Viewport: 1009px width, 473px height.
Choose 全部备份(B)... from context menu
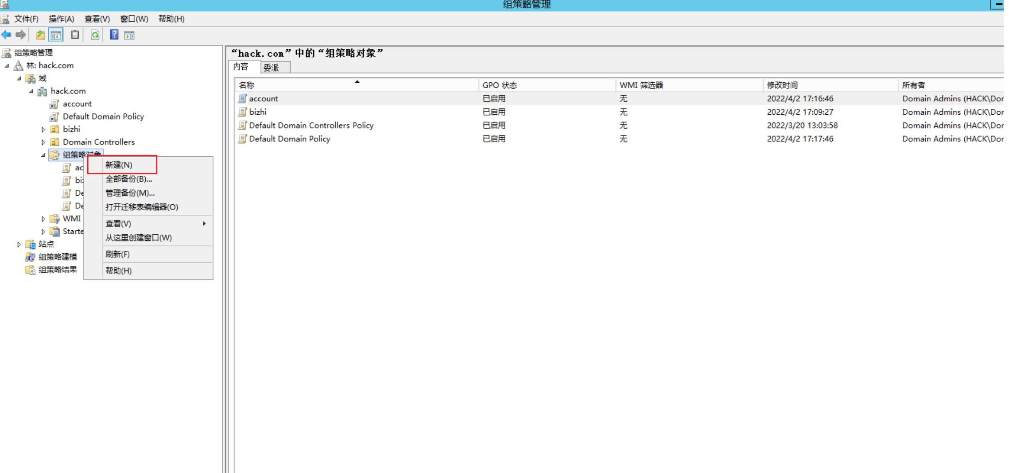(x=148, y=179)
